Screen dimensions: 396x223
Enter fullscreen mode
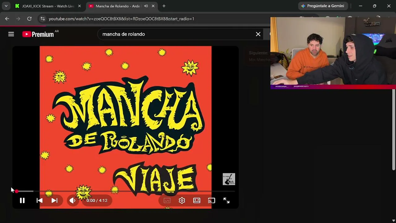point(226,201)
